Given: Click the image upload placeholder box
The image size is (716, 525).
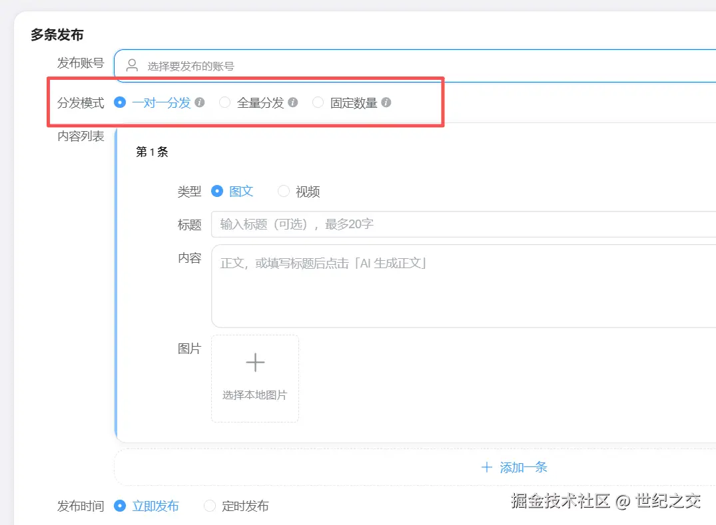Looking at the screenshot, I should (255, 378).
